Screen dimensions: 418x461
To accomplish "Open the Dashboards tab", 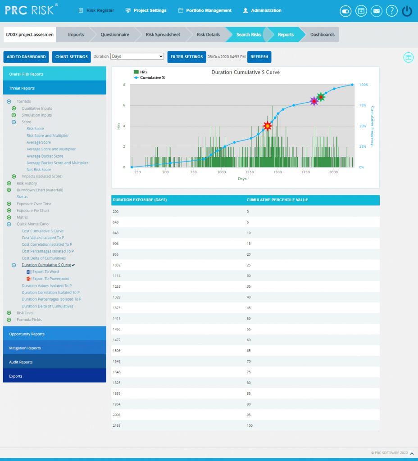I will click(x=322, y=35).
